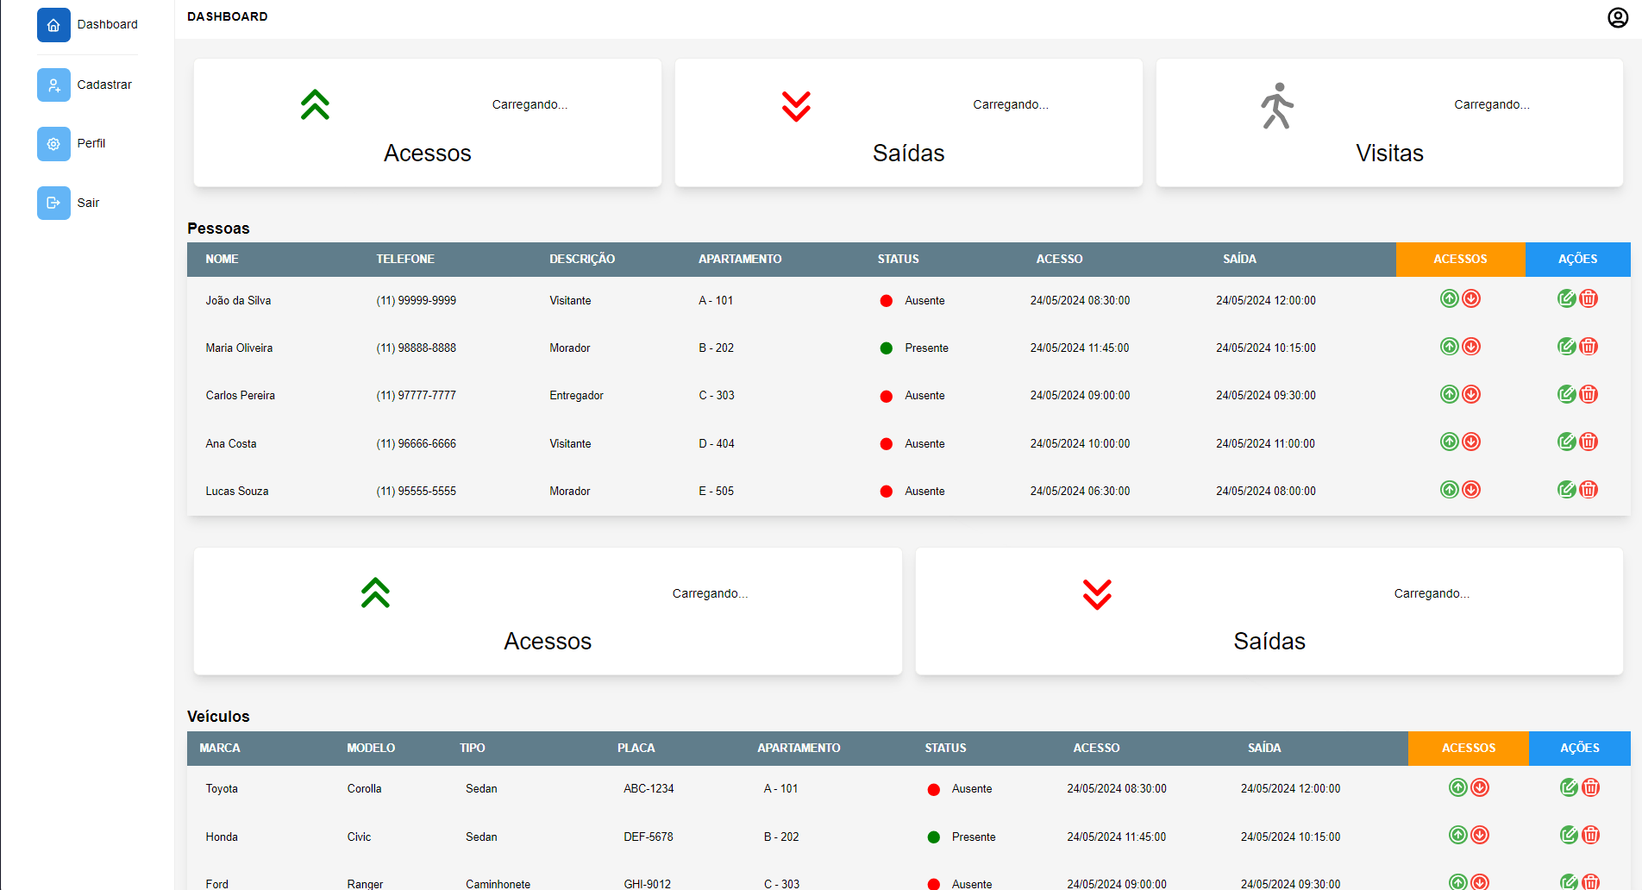Register exit for Lucas Souza
Image resolution: width=1642 pixels, height=890 pixels.
1471,489
